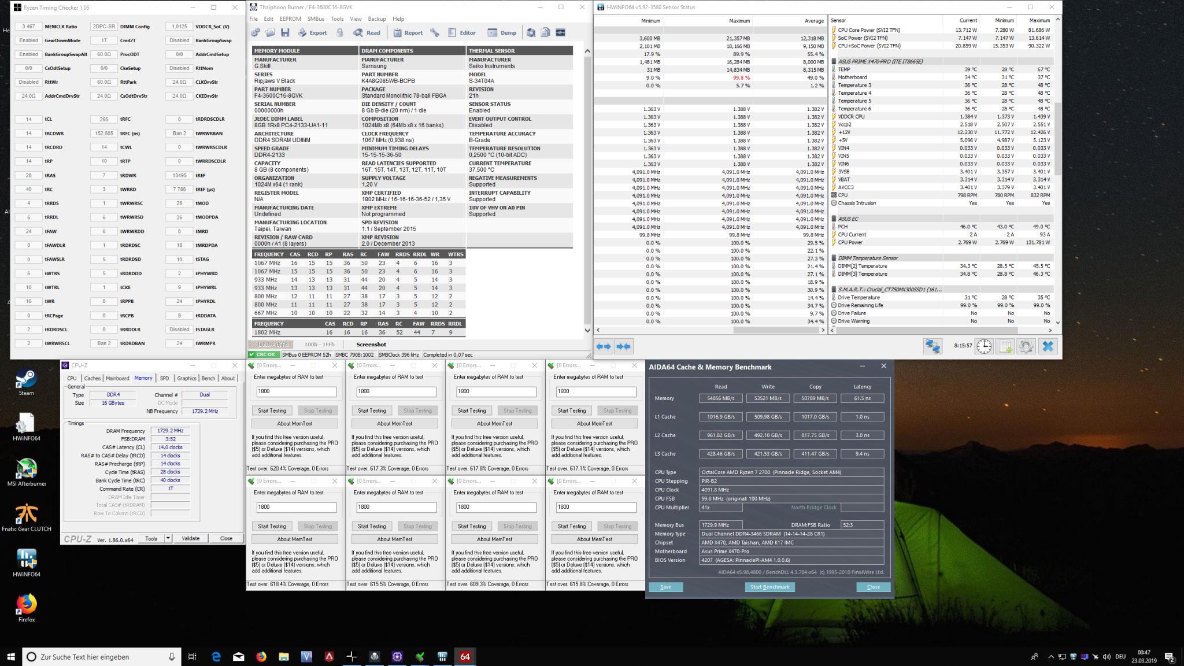Click Start Benchmark in AIDA64

769,587
